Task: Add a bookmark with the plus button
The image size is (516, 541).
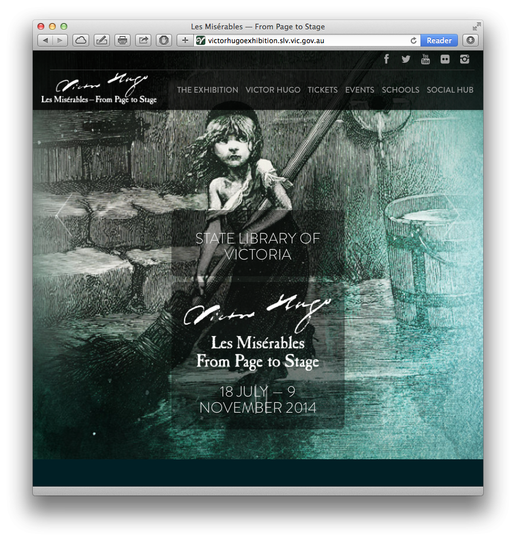Action: (185, 40)
